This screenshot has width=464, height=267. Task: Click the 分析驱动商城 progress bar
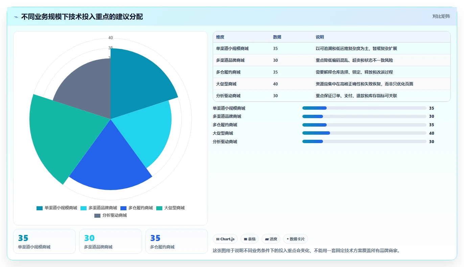364,142
